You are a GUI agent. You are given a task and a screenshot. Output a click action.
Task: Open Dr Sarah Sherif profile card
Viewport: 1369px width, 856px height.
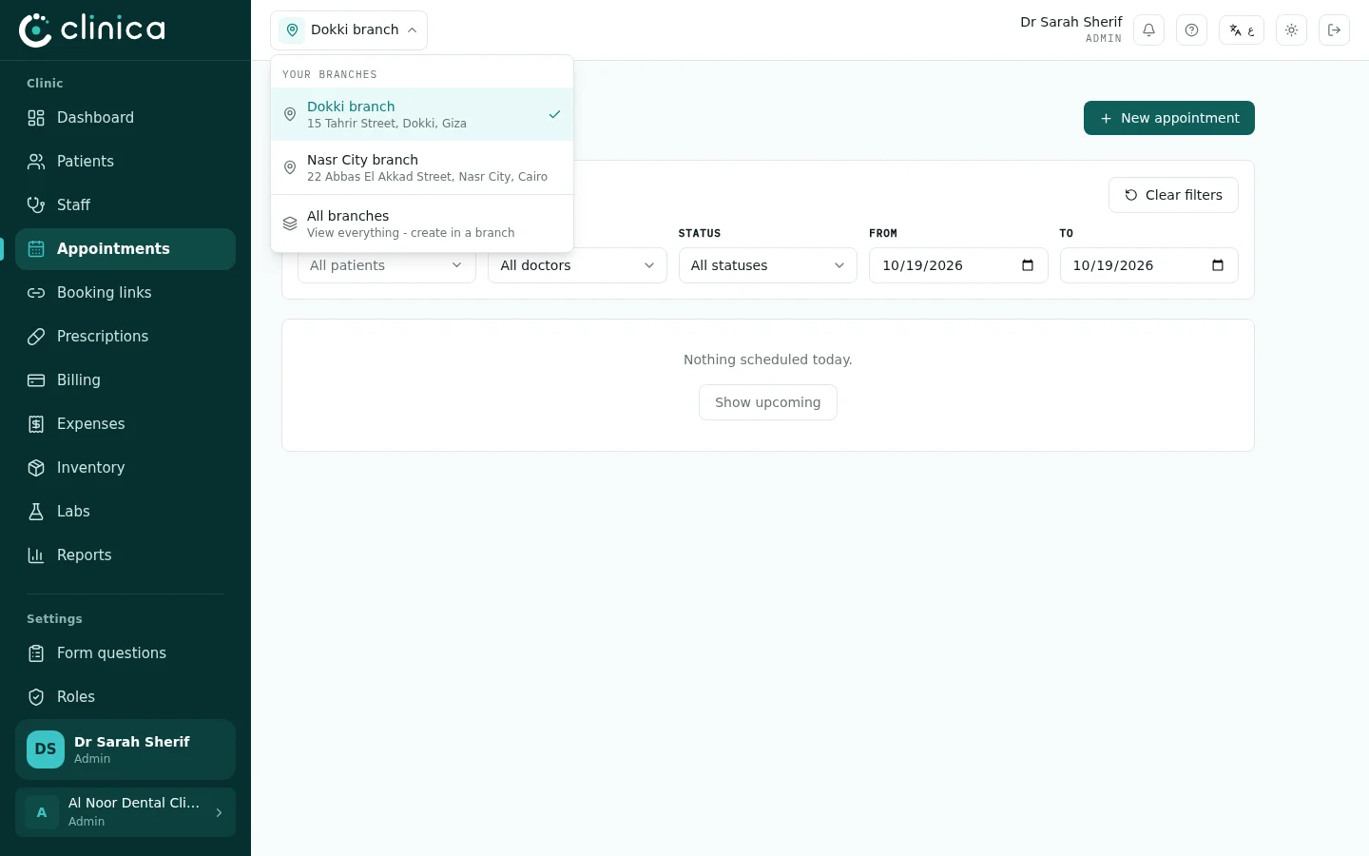tap(125, 749)
